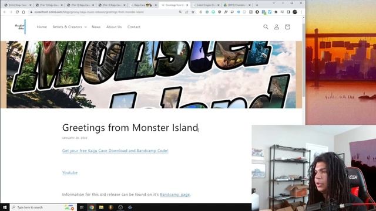Viewport: 376px width, 211px height.
Task: Open the Chrome three-dot menu
Action: click(301, 12)
